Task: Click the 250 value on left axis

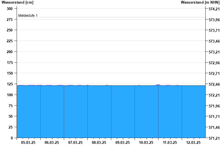Action: pos(10,30)
